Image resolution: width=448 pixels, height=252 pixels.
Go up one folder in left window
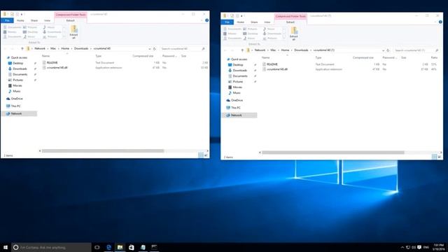coord(22,49)
